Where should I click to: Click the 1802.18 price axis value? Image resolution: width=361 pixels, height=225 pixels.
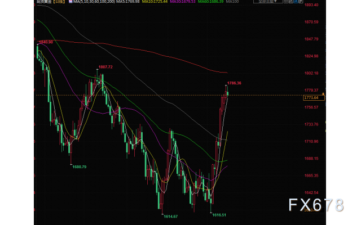(x=311, y=73)
